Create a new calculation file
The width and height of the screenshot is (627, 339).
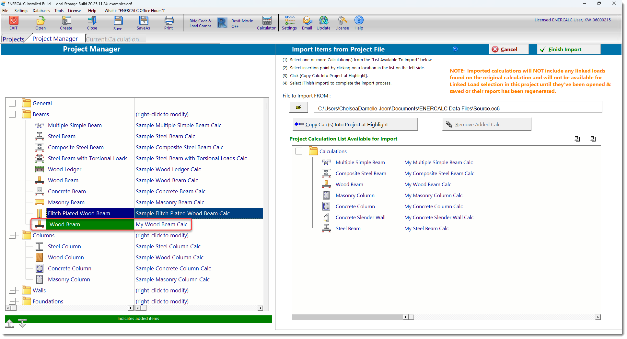[66, 23]
